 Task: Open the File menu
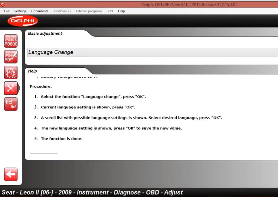[x=7, y=11]
